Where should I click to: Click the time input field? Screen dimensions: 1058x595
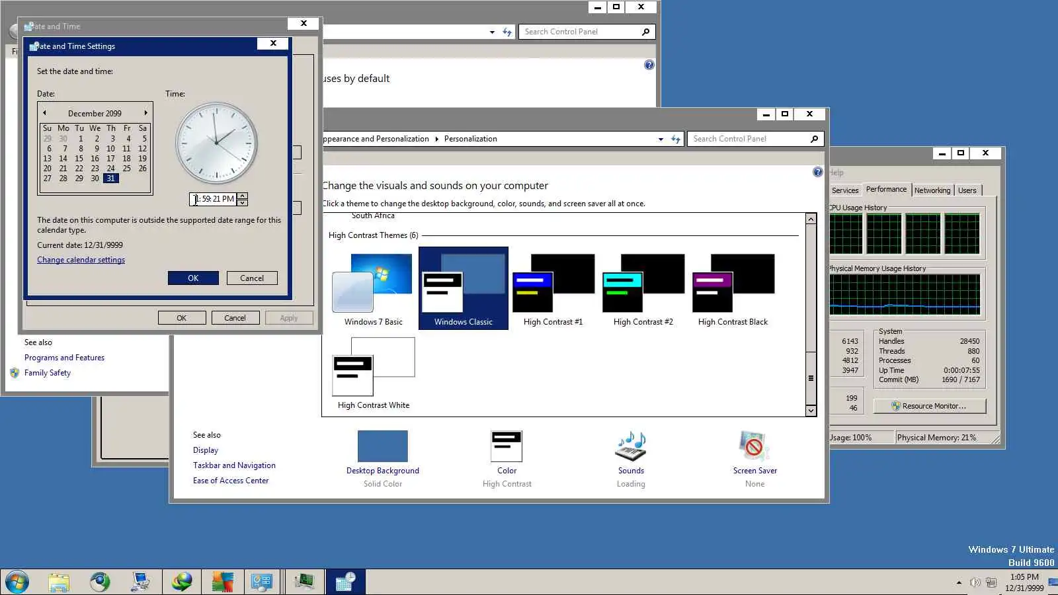(214, 199)
